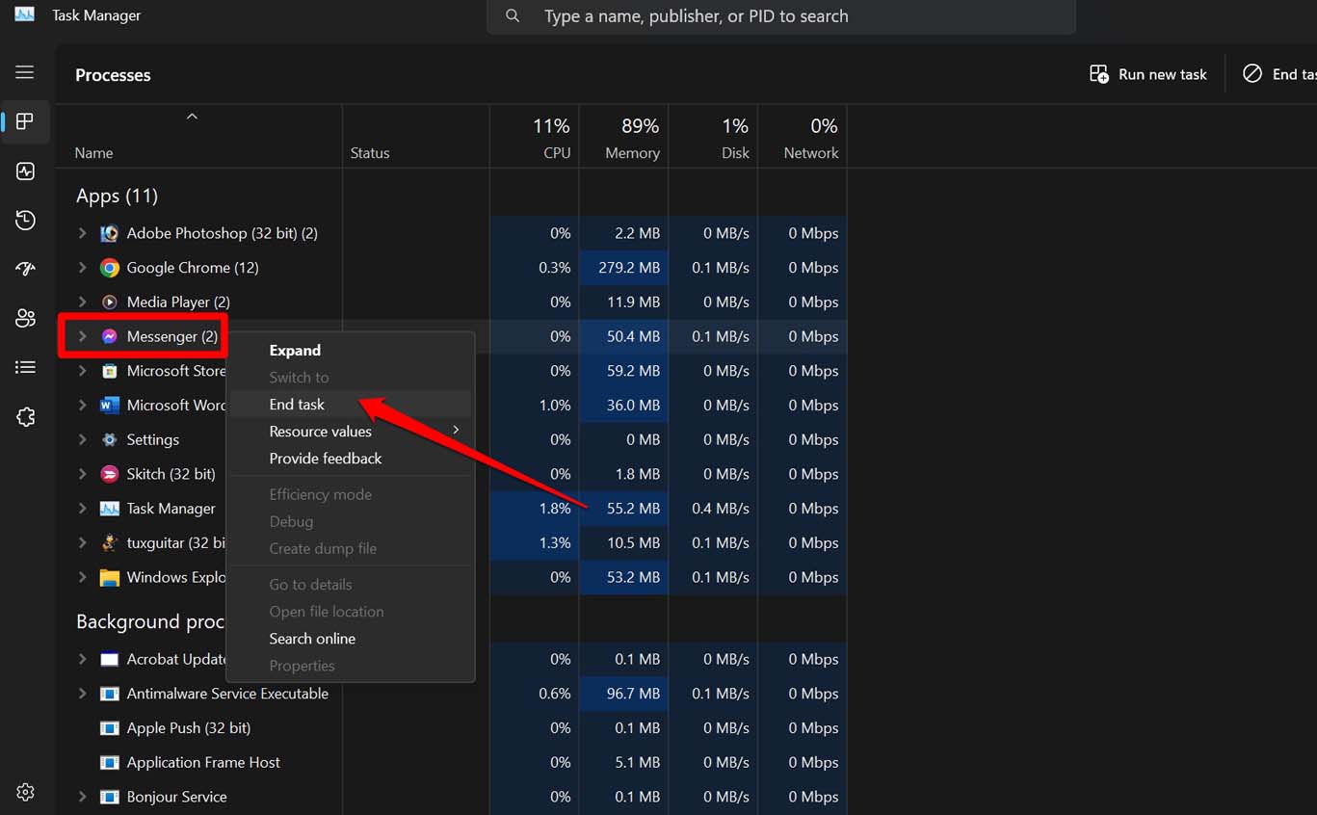This screenshot has width=1317, height=815.
Task: Open the Resource values submenu
Action: [x=351, y=432]
